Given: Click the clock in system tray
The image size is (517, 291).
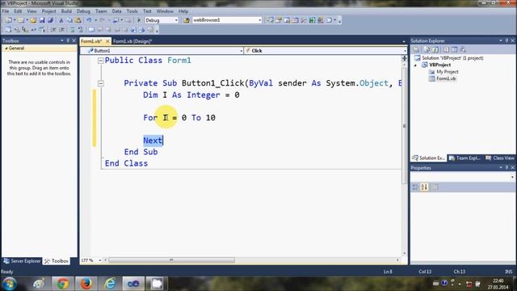Looking at the screenshot, I should 498,284.
